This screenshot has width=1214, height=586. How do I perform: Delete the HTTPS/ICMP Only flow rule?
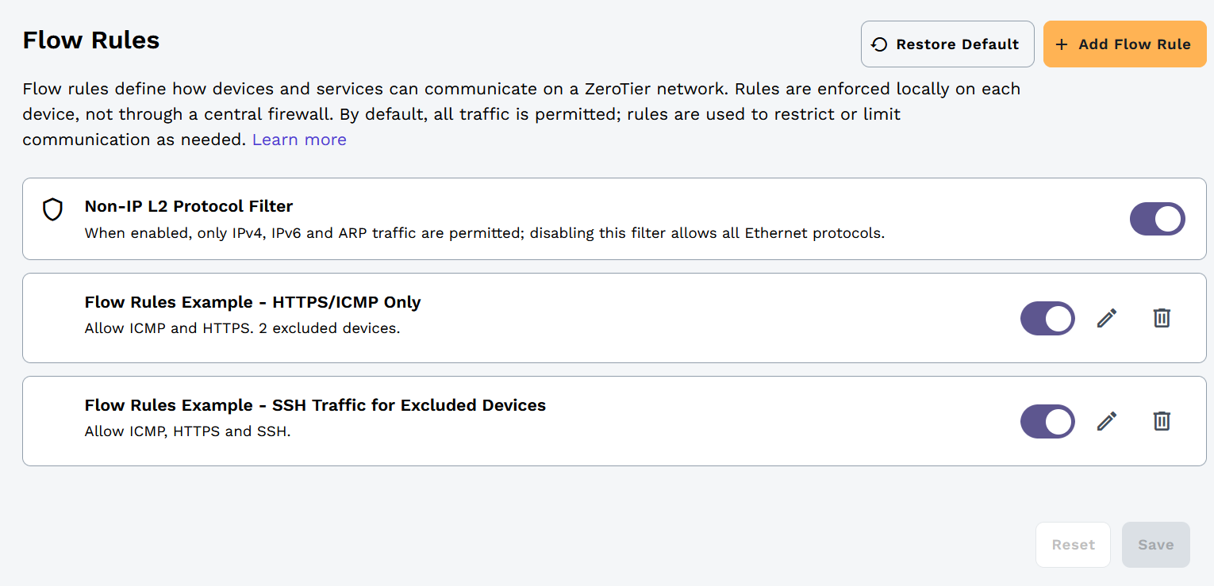(x=1162, y=318)
